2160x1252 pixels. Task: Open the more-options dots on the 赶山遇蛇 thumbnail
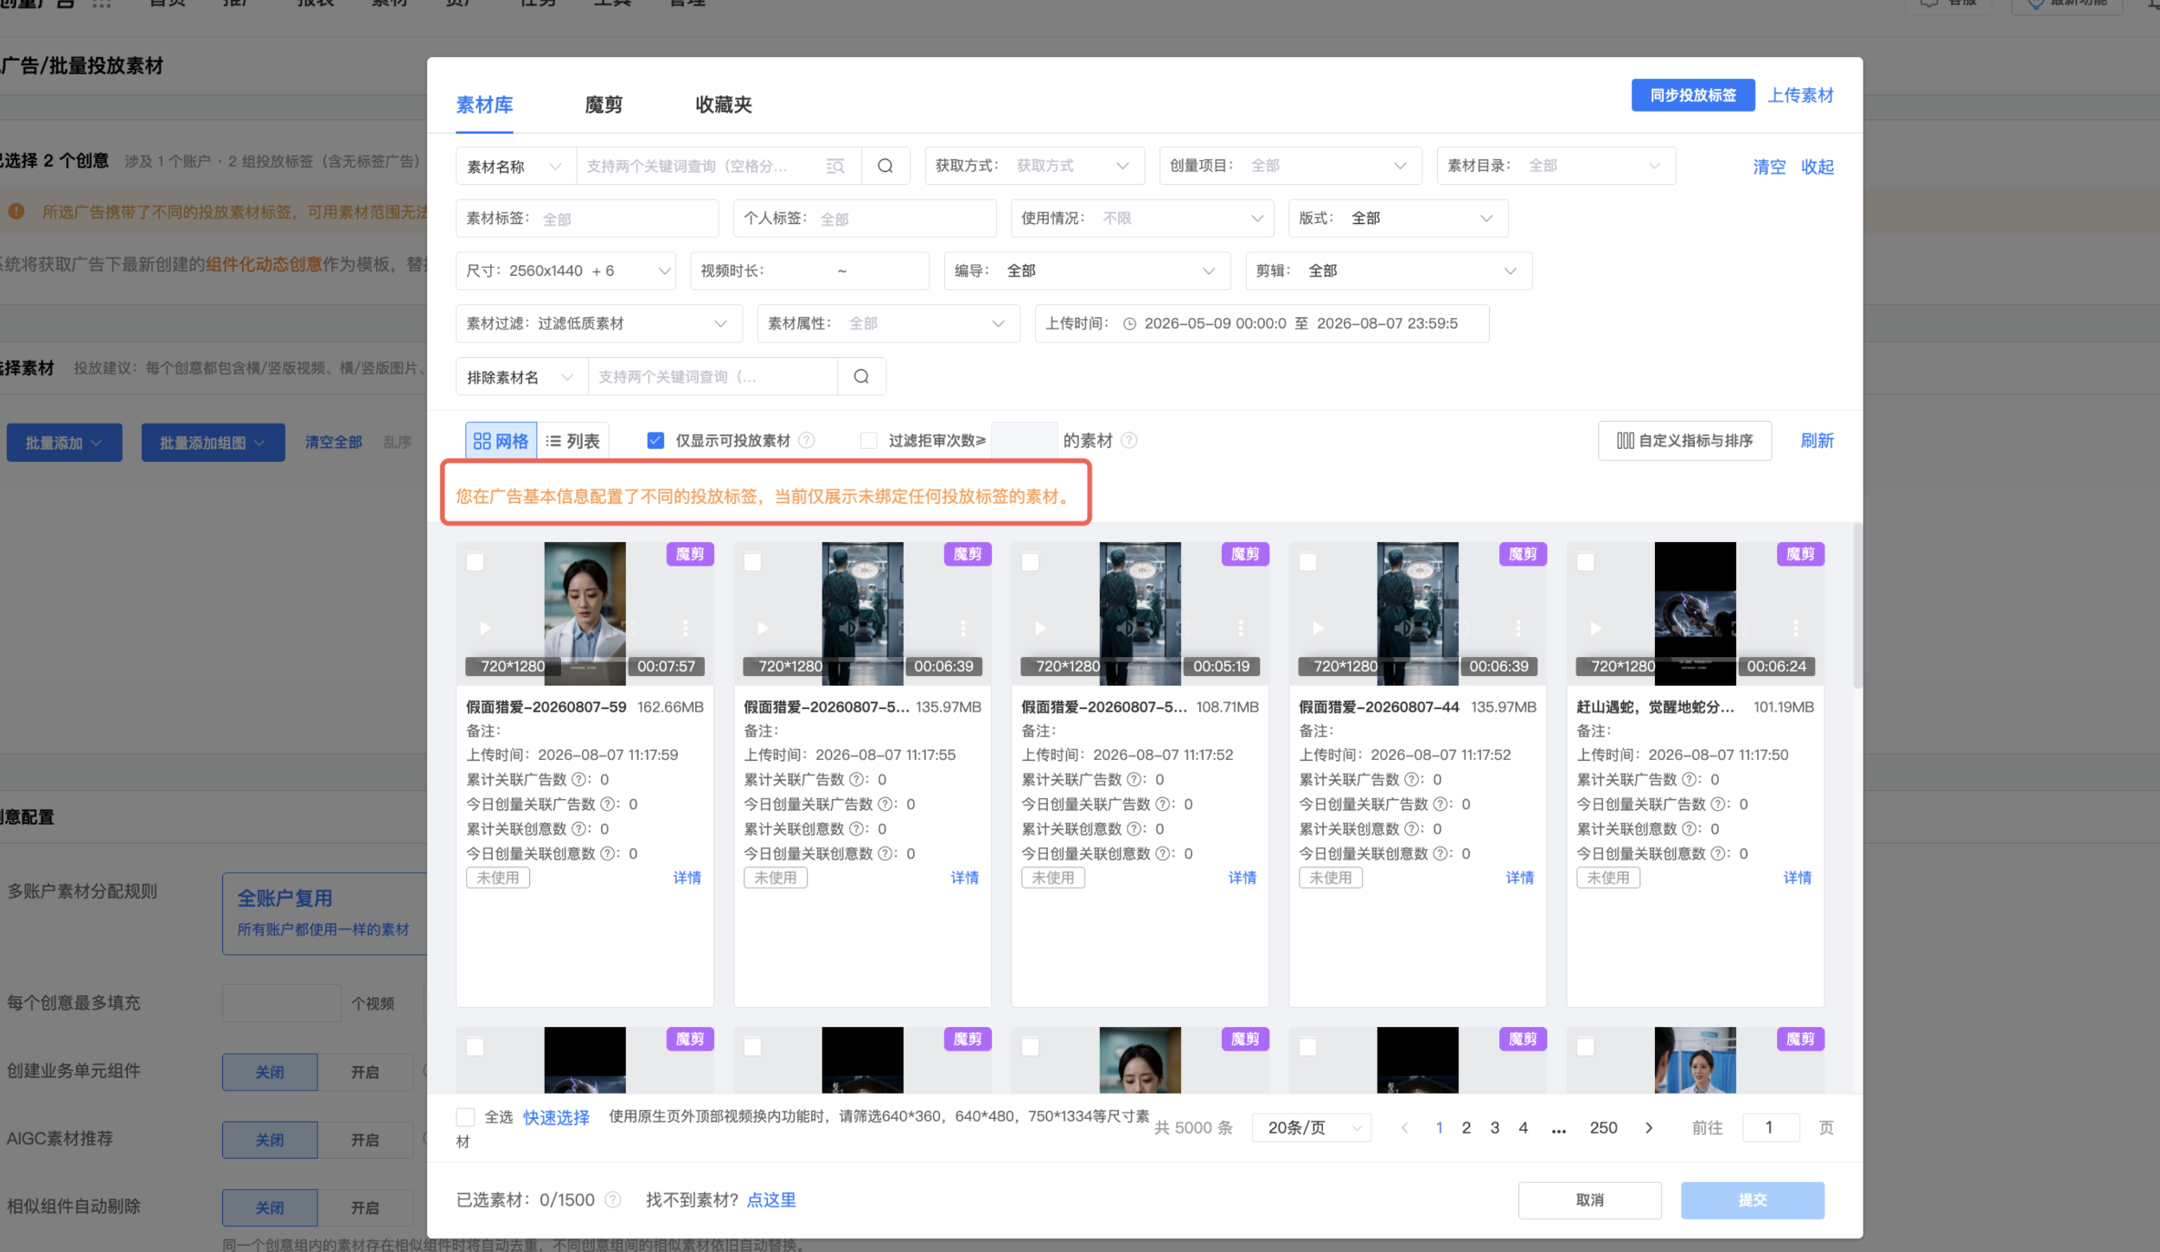click(x=1796, y=628)
